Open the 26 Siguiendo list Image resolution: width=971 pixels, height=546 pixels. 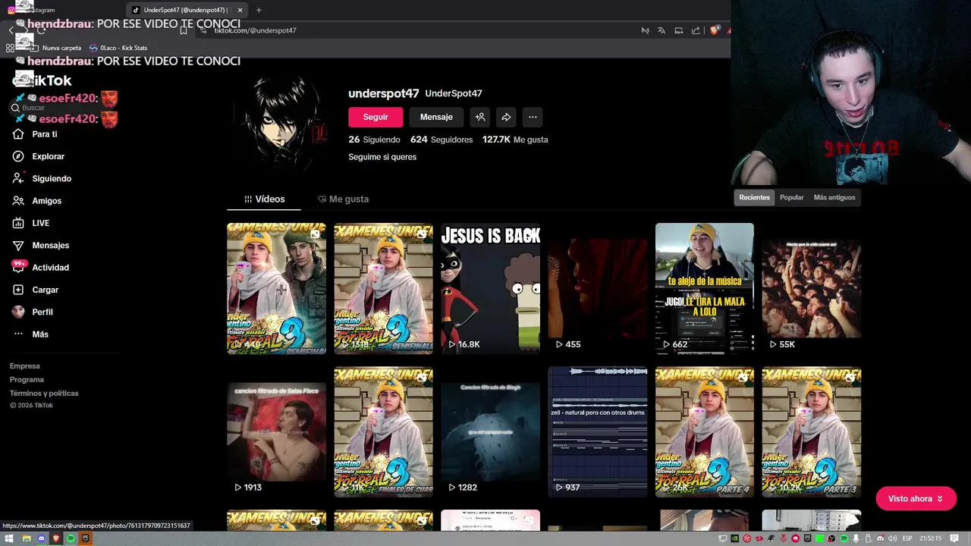pyautogui.click(x=374, y=140)
